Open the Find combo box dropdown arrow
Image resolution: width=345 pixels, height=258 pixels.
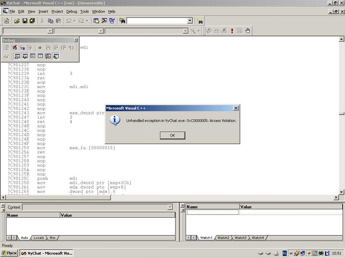pos(190,20)
